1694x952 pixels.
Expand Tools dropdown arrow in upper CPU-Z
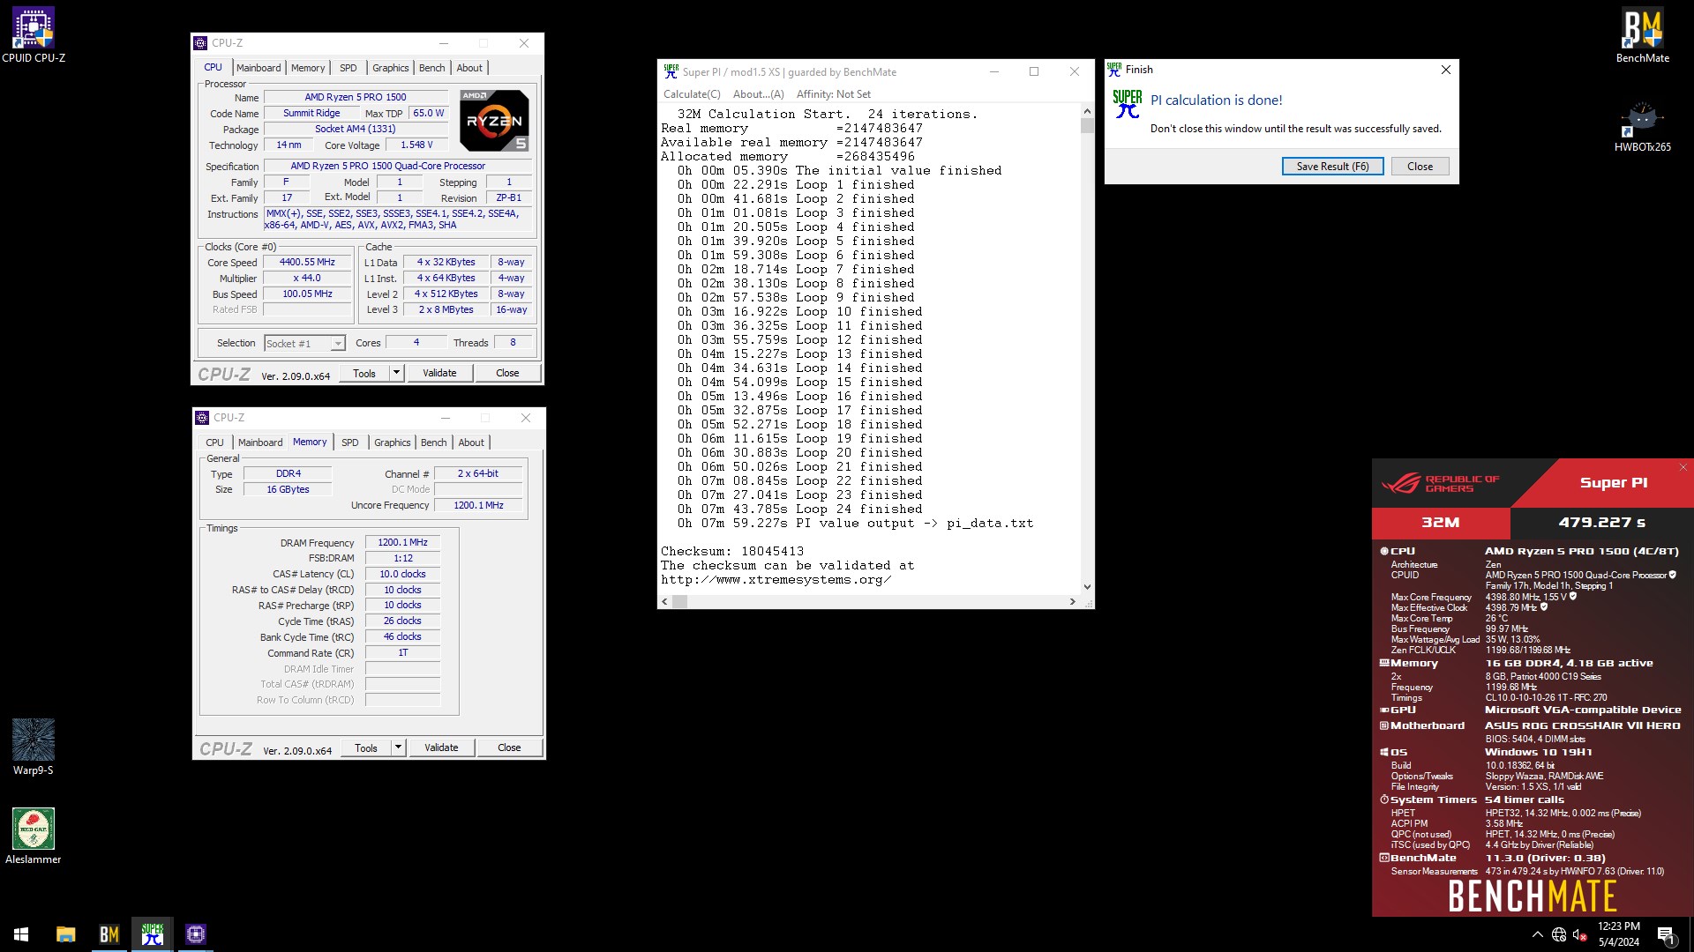point(396,373)
